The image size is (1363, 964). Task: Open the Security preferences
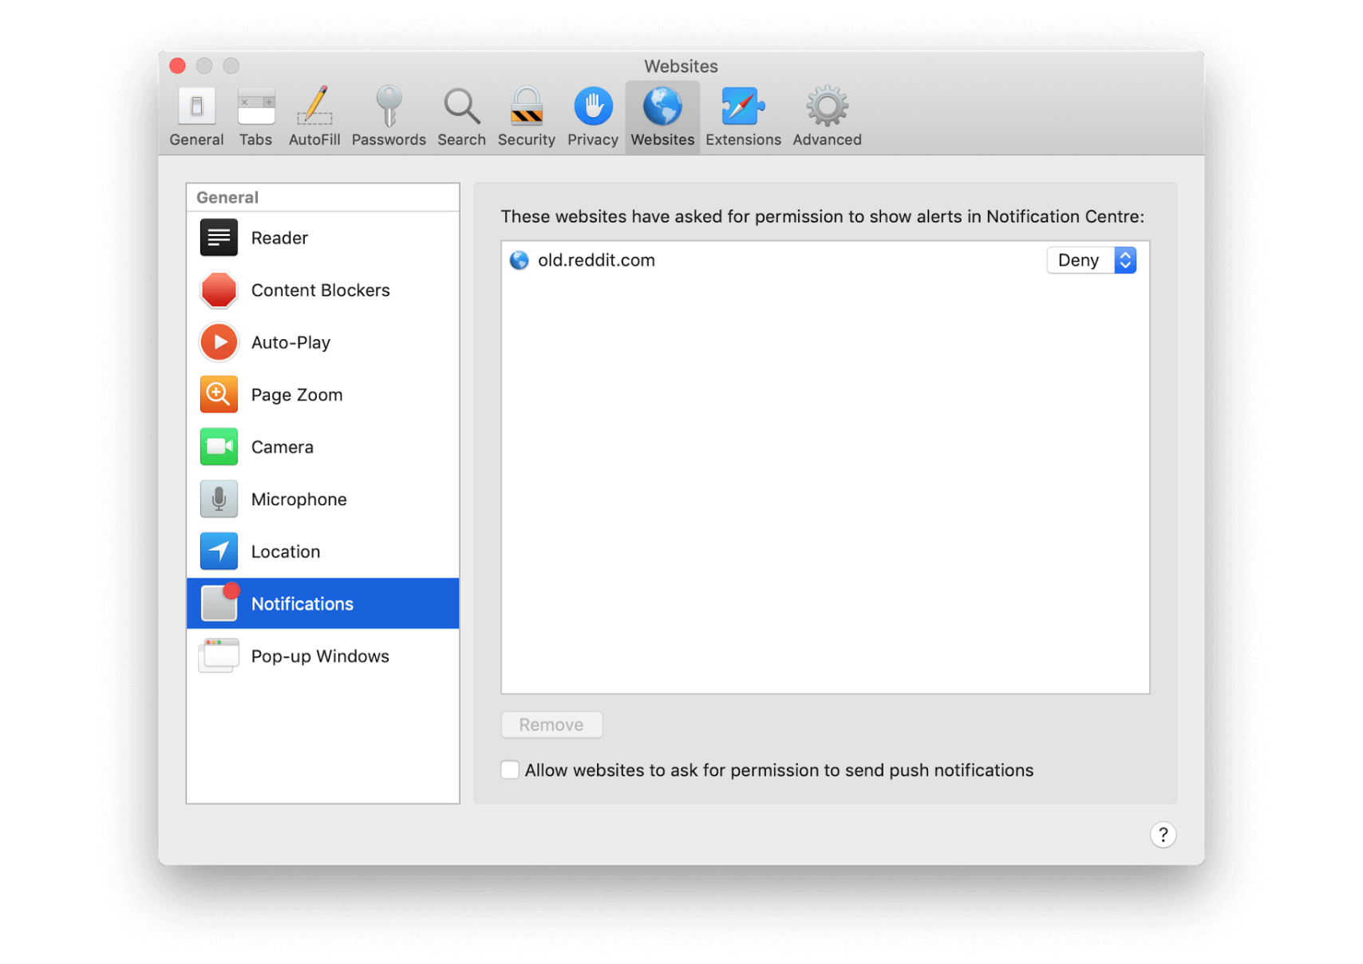[x=525, y=116]
